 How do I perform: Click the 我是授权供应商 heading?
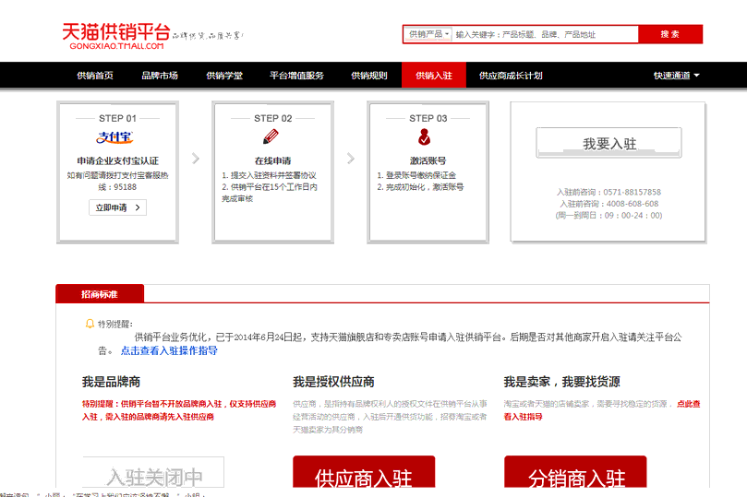click(333, 382)
